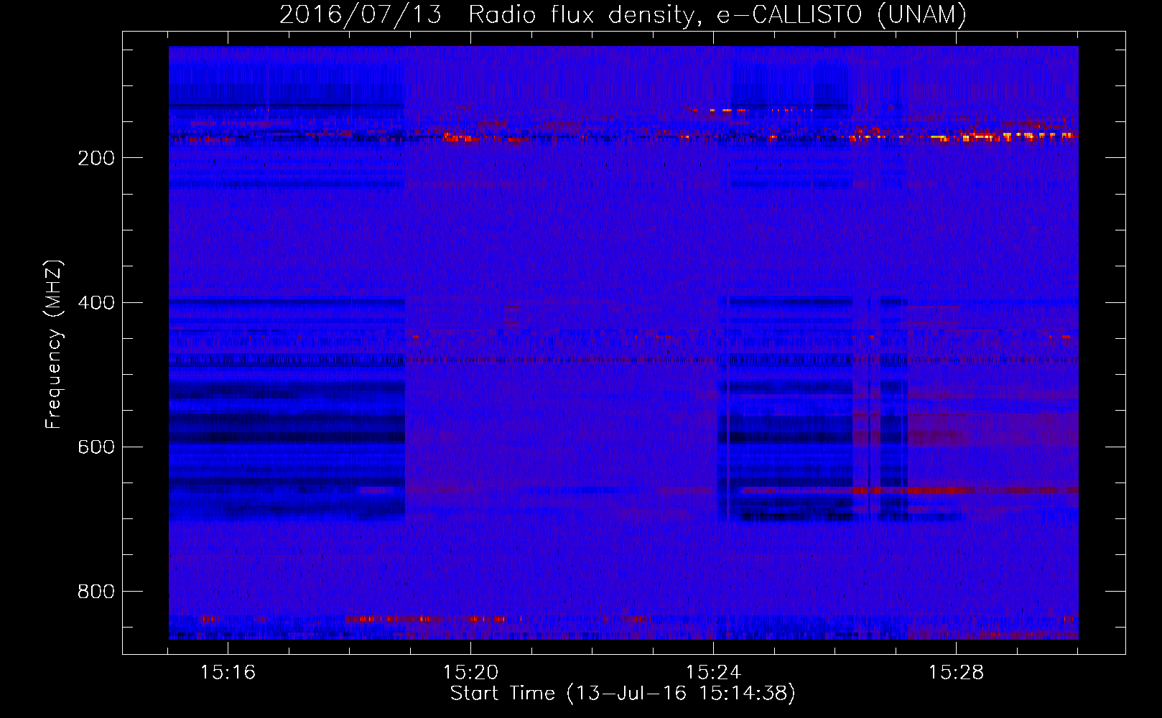This screenshot has width=1162, height=718.
Task: Click the 'Frequency (MHZ)' axis label
Action: point(54,344)
